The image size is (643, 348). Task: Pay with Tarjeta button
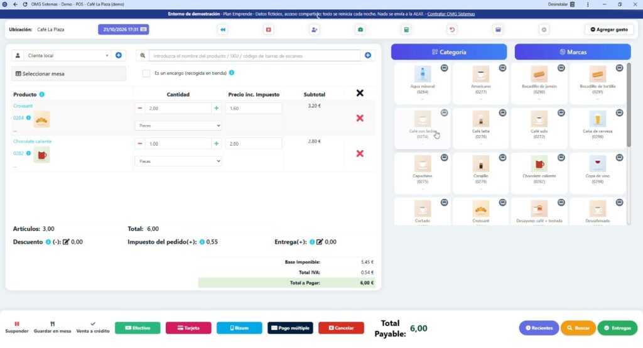click(188, 328)
